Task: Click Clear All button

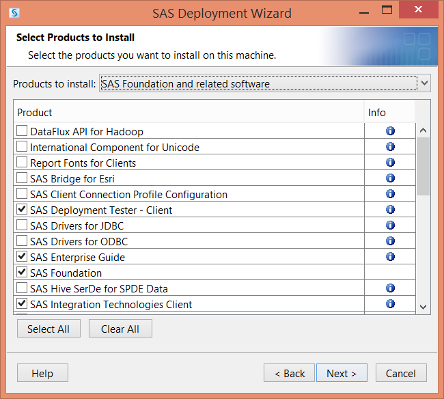Action: pyautogui.click(x=120, y=329)
